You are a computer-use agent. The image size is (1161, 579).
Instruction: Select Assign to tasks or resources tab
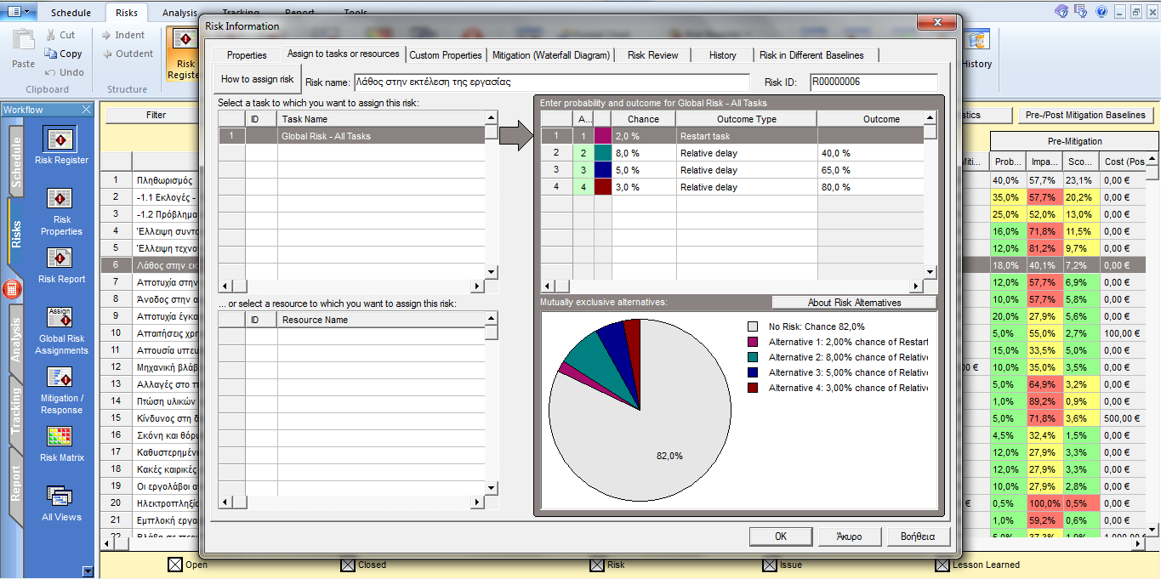[x=343, y=54]
